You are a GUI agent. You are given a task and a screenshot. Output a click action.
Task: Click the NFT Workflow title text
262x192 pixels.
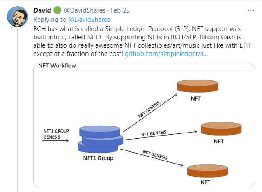[x=57, y=66]
